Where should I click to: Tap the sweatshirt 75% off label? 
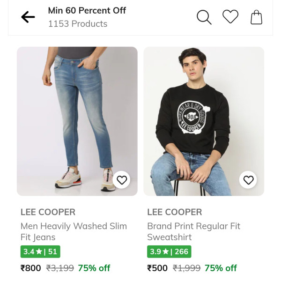[221, 268]
